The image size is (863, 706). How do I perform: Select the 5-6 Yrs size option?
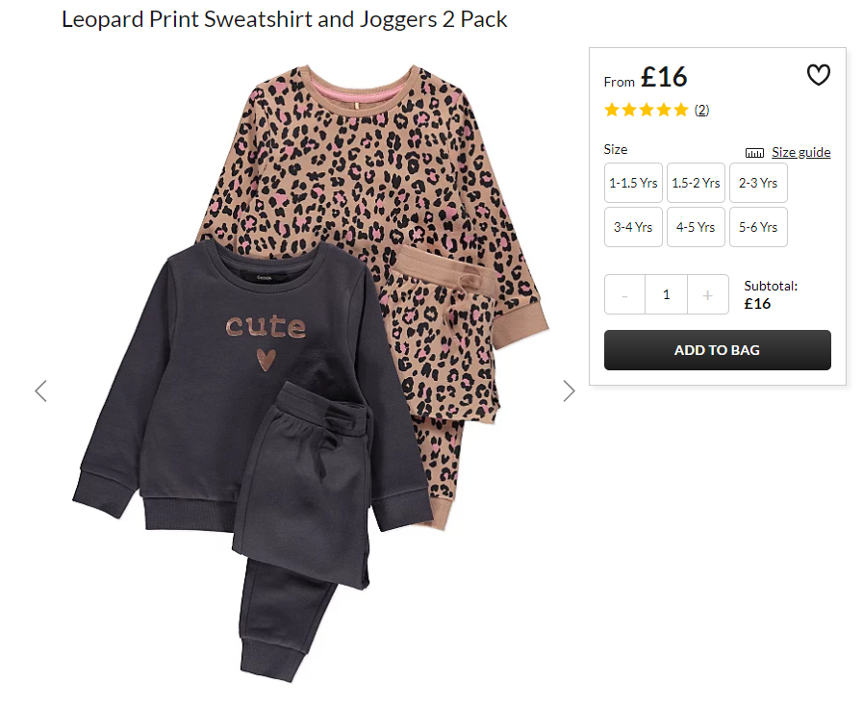[x=758, y=227]
